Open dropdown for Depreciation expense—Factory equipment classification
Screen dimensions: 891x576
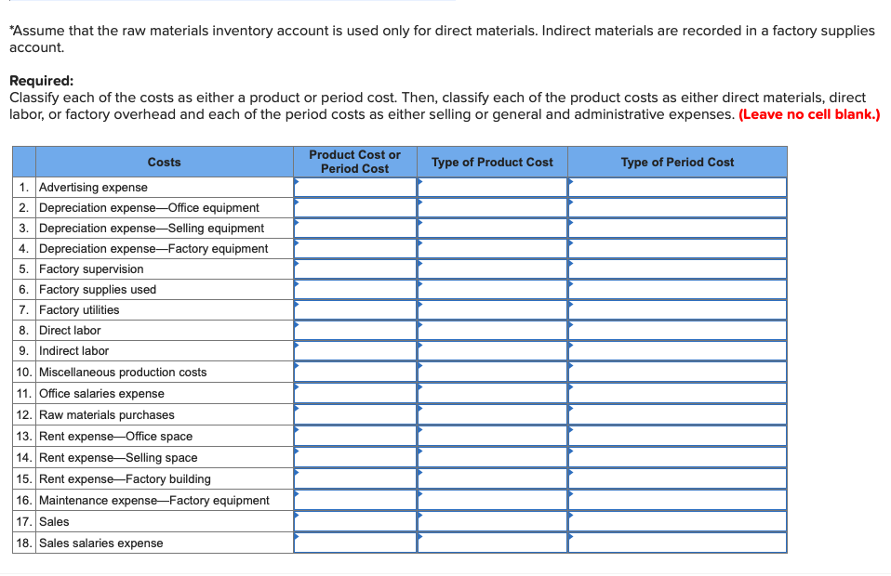point(355,248)
